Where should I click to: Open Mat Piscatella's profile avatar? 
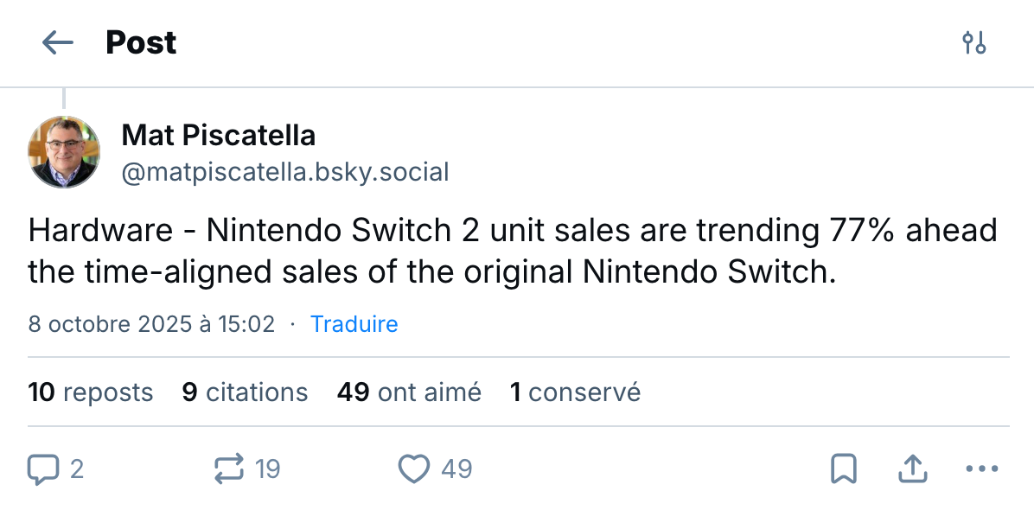coord(65,151)
